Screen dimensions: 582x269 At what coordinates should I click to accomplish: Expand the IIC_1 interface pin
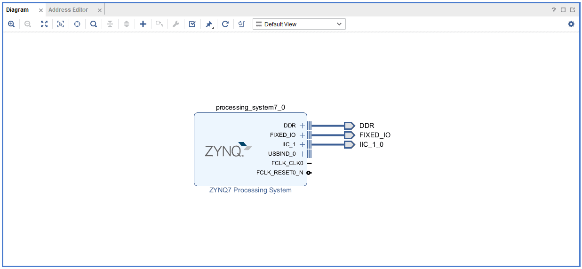(x=302, y=144)
